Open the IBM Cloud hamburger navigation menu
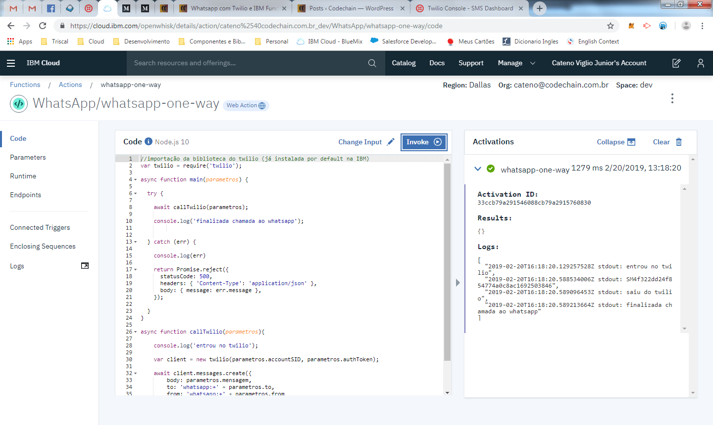The height and width of the screenshot is (425, 713). click(x=11, y=63)
